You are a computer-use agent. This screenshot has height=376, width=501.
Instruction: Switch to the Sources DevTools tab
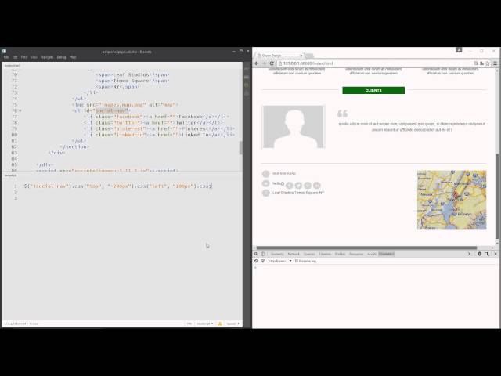[309, 254]
